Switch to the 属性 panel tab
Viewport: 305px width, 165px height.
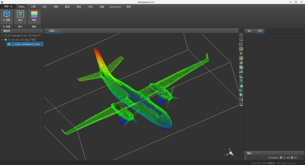(x=249, y=31)
